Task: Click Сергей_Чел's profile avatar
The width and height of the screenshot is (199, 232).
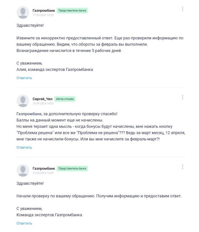Action: tap(23, 101)
